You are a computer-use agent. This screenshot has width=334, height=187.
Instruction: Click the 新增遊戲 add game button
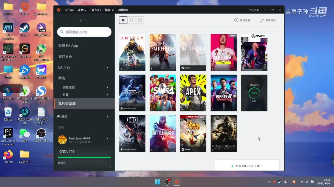242,20
